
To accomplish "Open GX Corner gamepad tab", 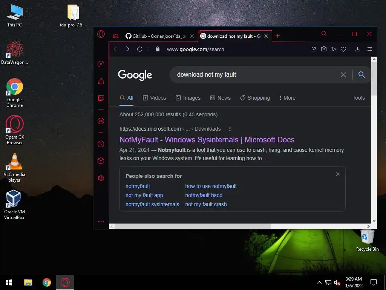I will tap(116, 36).
